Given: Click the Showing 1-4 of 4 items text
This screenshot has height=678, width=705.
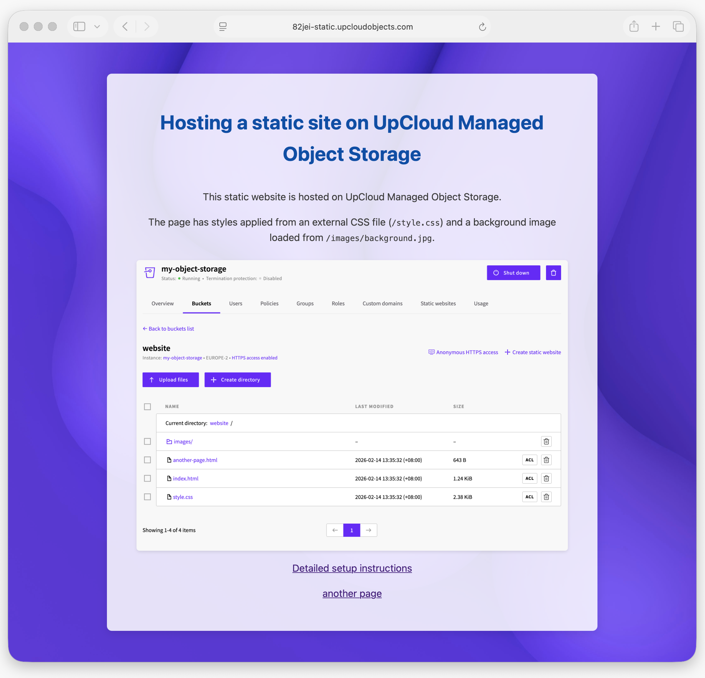Looking at the screenshot, I should tap(169, 530).
